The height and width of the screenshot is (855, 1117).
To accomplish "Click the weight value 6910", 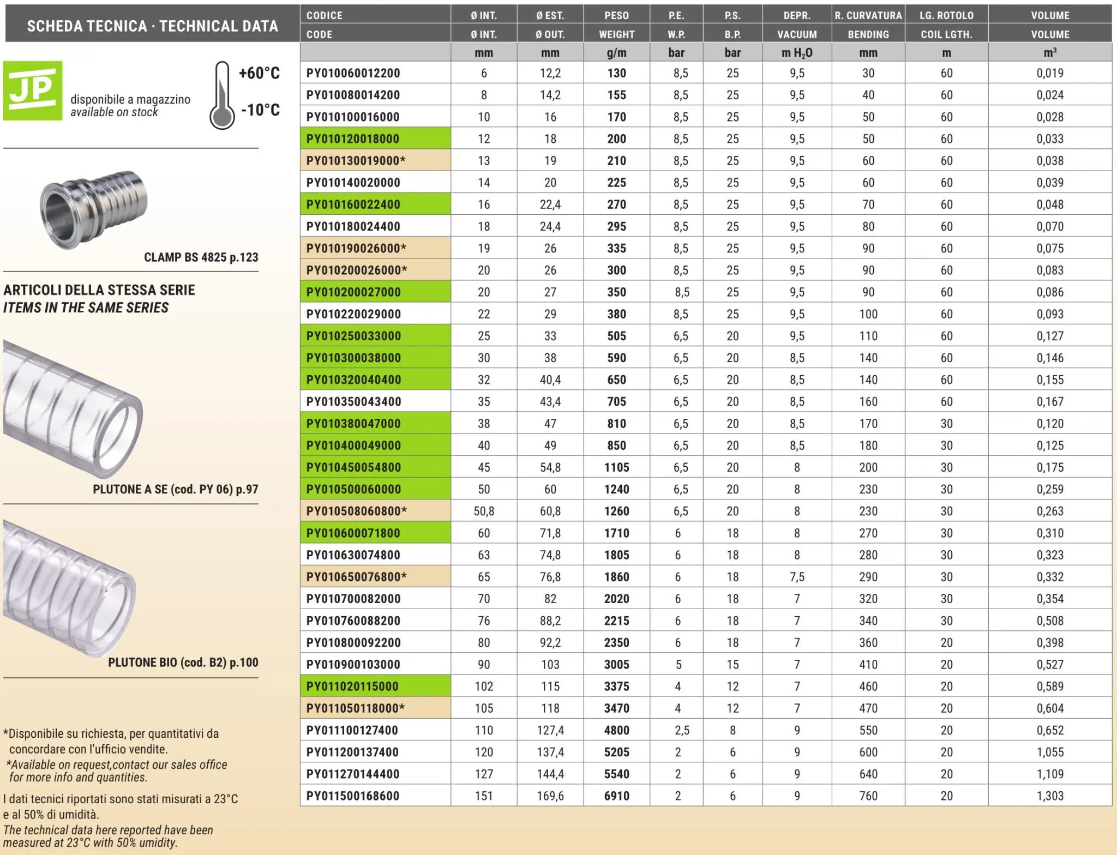I will [616, 796].
